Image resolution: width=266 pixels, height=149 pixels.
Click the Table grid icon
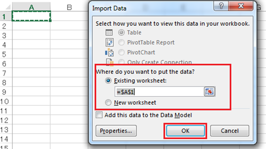[x=109, y=32]
